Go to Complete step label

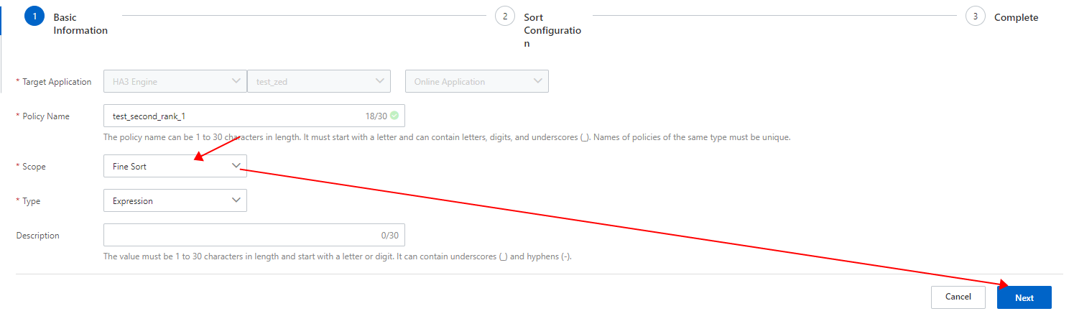pyautogui.click(x=1016, y=17)
